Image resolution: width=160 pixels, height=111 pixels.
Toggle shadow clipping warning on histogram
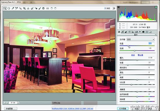click(x=118, y=7)
